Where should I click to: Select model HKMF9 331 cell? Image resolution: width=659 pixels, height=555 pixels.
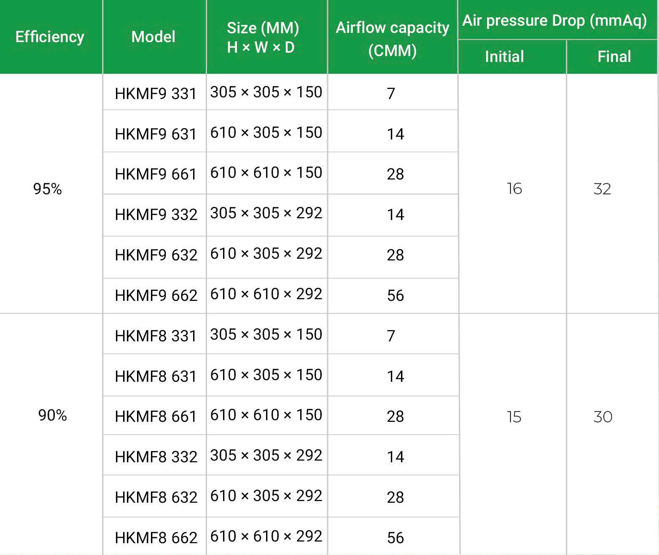[156, 94]
